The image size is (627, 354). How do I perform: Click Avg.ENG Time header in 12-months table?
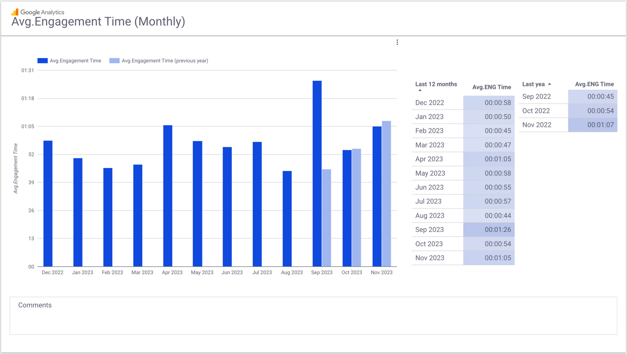pos(491,87)
